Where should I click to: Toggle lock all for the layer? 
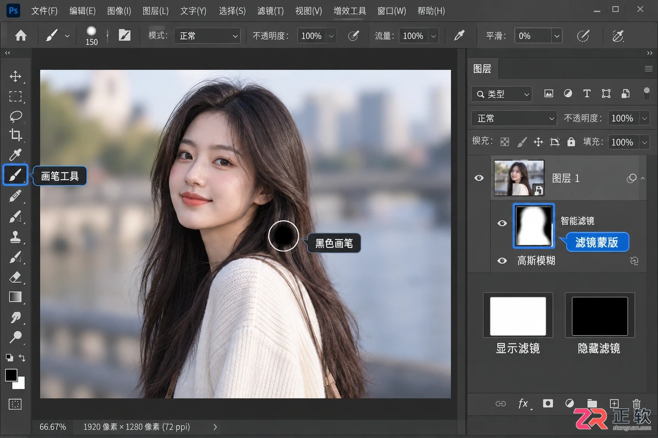pyautogui.click(x=571, y=142)
